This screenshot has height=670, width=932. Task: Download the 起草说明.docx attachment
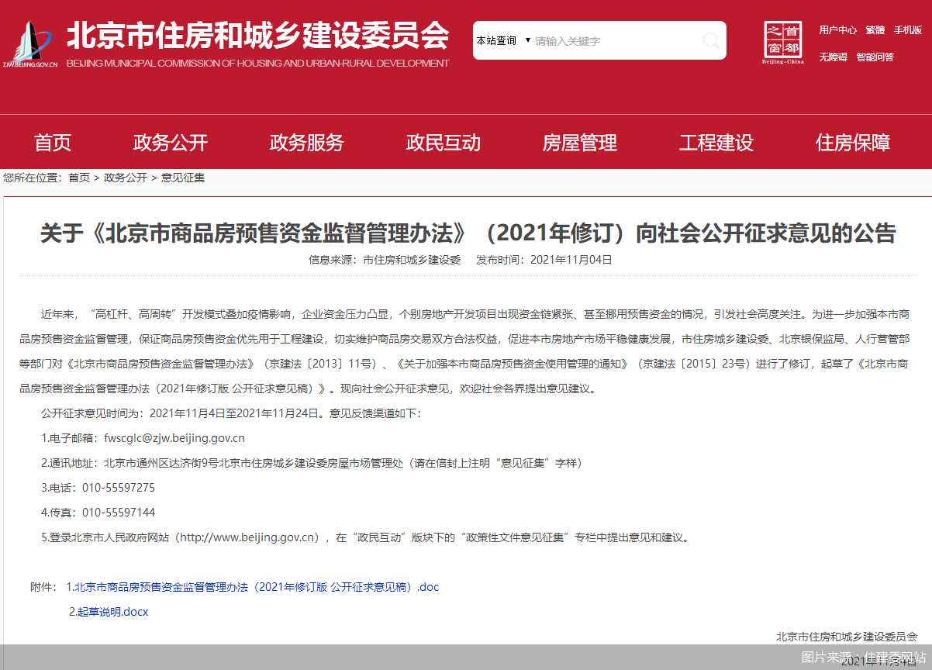(x=112, y=612)
